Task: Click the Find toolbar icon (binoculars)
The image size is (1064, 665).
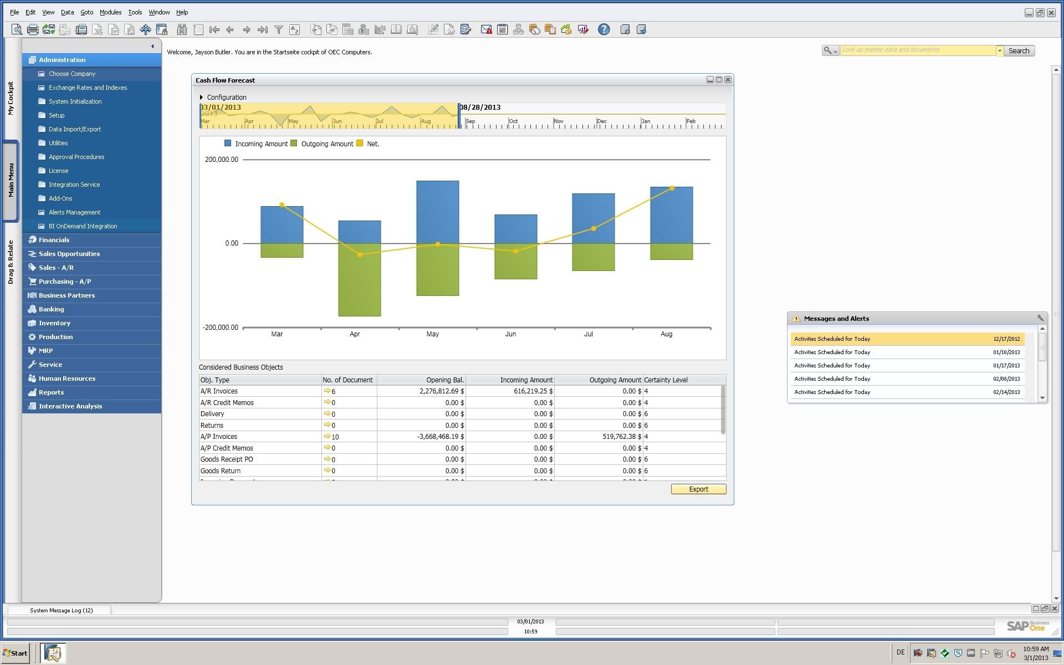Action: (181, 29)
